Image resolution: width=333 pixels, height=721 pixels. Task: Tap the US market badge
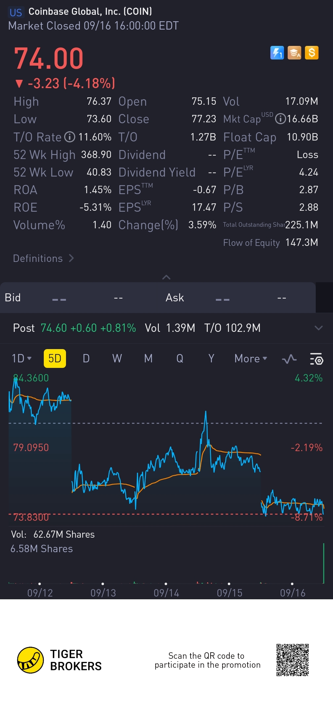pos(16,12)
